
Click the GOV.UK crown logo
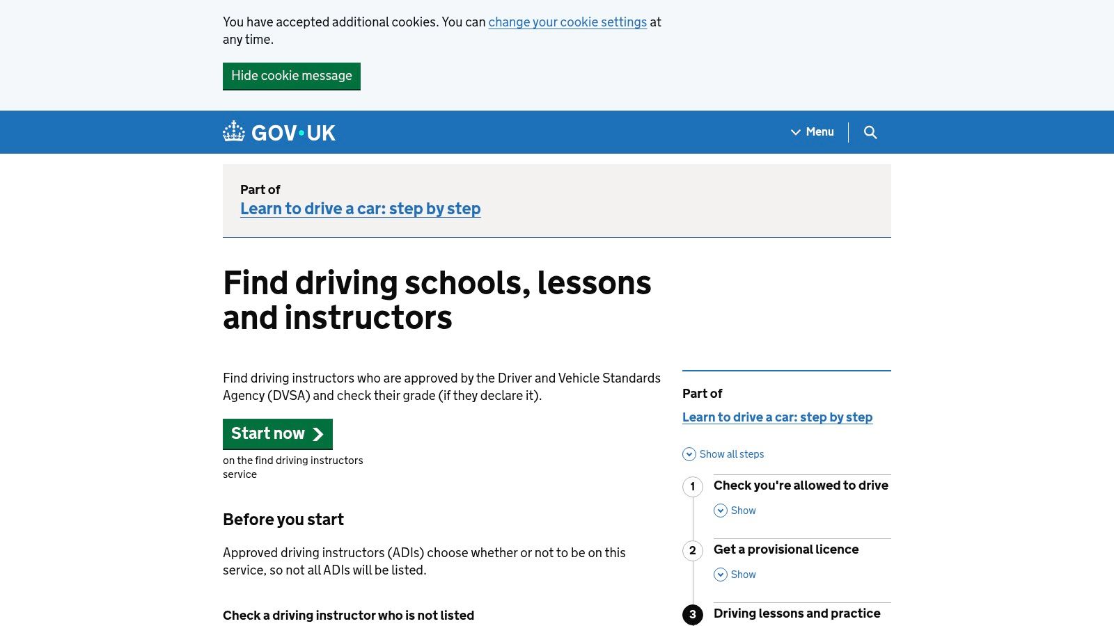(x=235, y=131)
